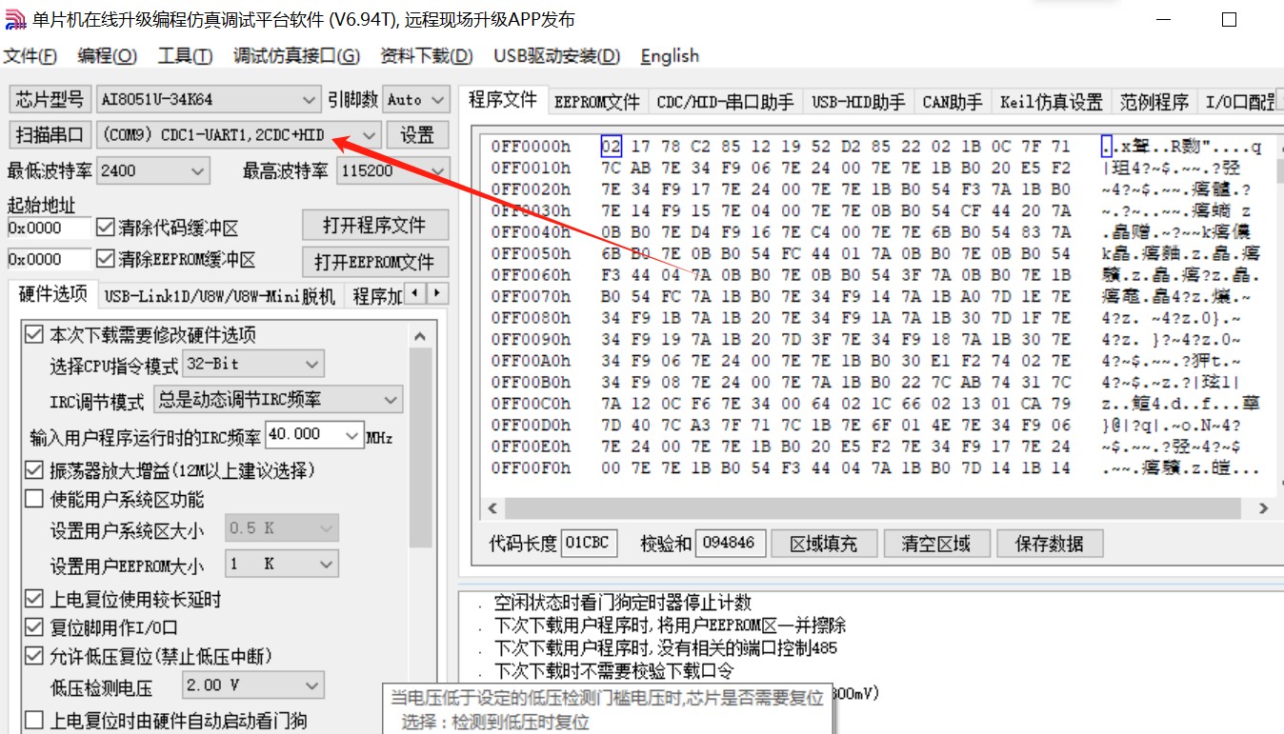Click hex viewer horizontal scroll left arrow
The width and height of the screenshot is (1284, 734).
(492, 508)
